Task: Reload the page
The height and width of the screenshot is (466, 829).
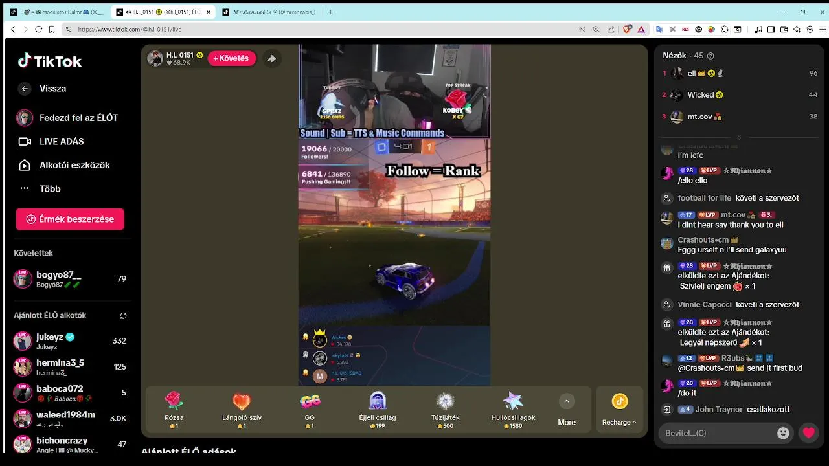Action: [x=38, y=29]
